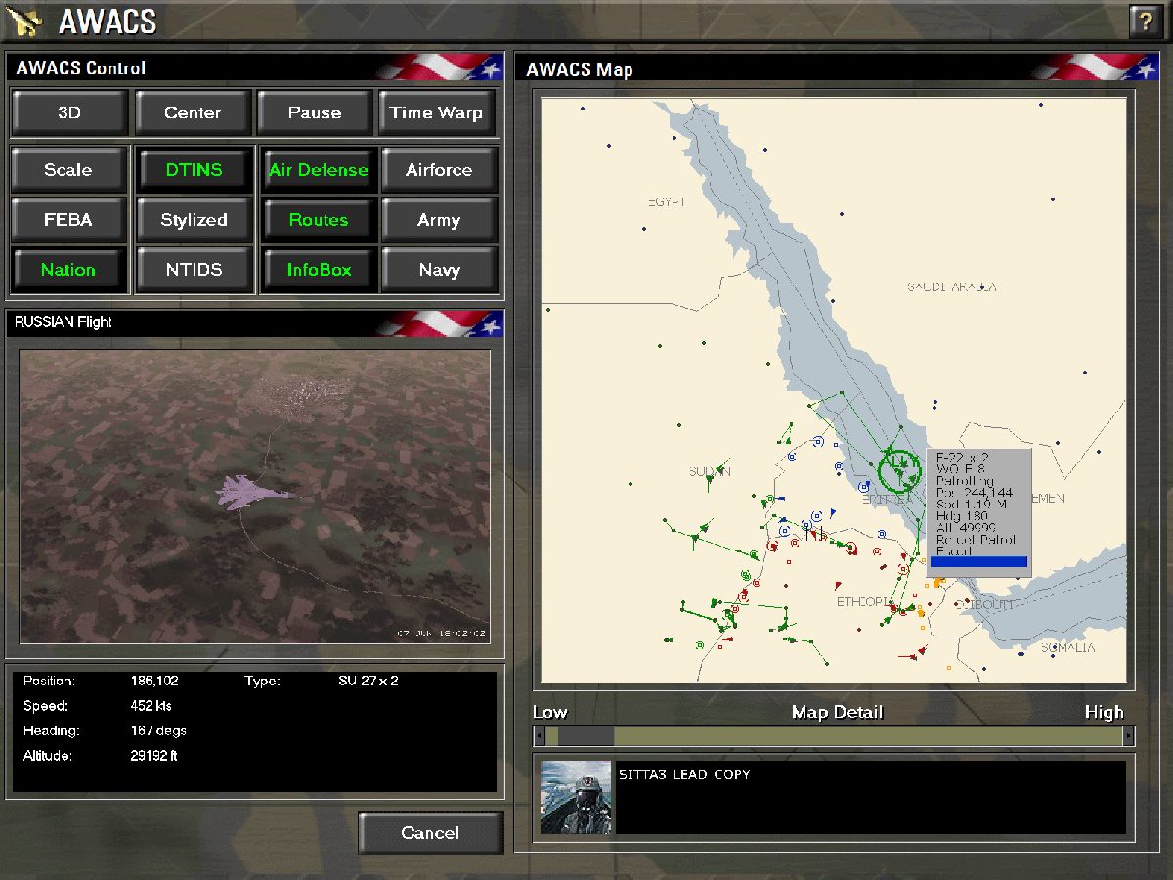1173x880 pixels.
Task: Turn off Routes display
Action: point(318,220)
